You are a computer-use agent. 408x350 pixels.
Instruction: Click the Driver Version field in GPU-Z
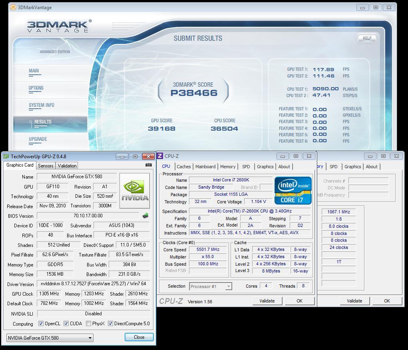click(x=94, y=284)
